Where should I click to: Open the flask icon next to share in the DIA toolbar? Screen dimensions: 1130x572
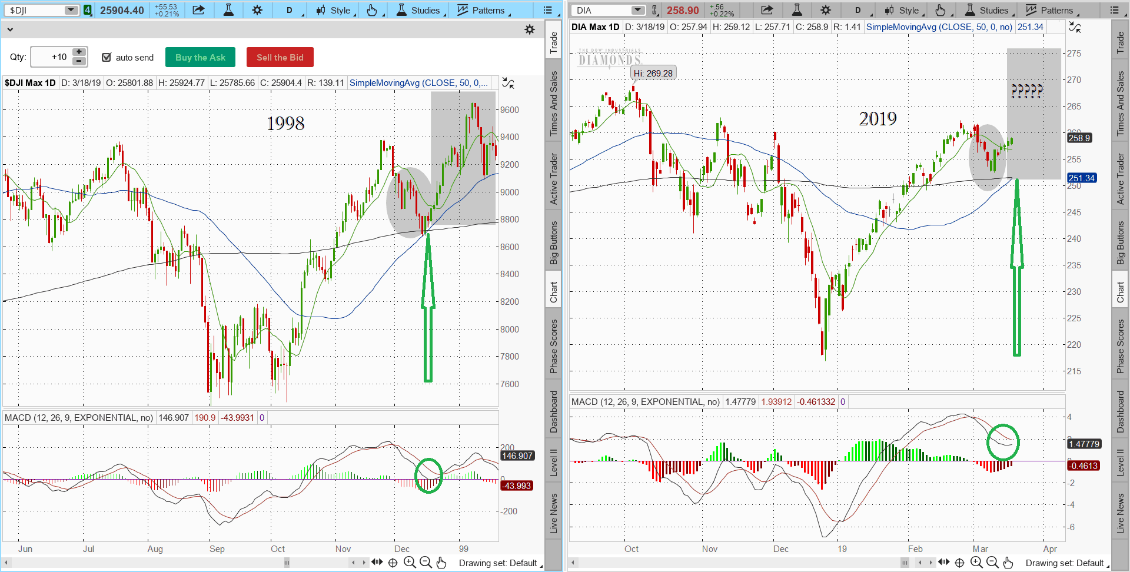(x=797, y=10)
